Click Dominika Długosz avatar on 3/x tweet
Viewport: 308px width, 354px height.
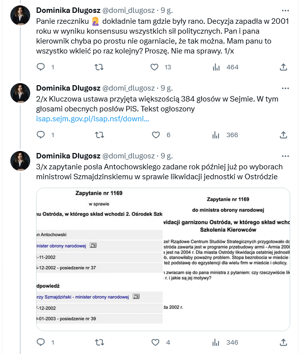coord(21,161)
